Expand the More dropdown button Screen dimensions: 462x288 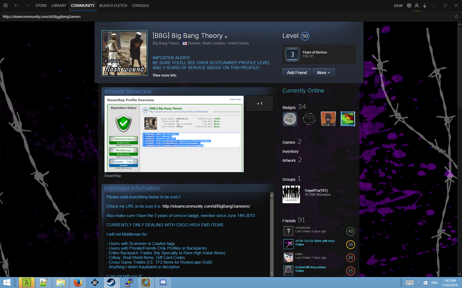tap(323, 73)
